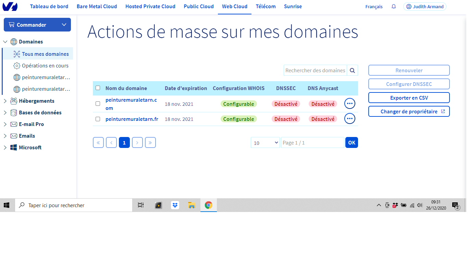Click Exporter en CSV button
The image size is (468, 263).
[x=409, y=98]
